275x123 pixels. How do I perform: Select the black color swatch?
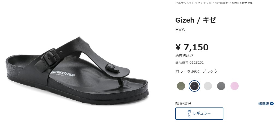coord(194,86)
